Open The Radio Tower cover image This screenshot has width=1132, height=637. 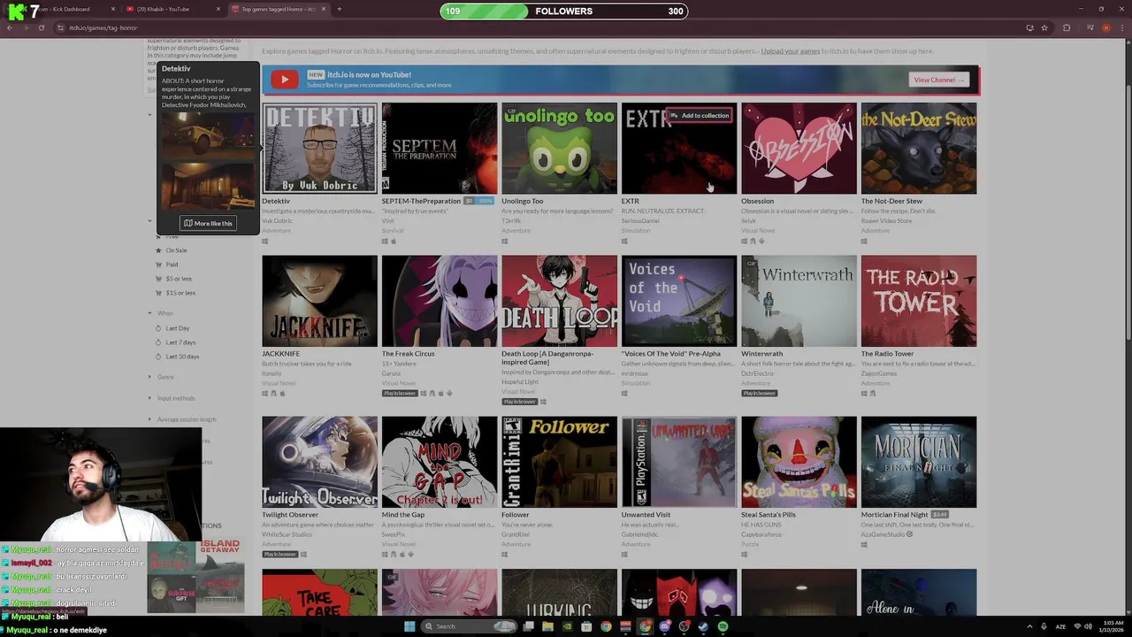pos(919,301)
